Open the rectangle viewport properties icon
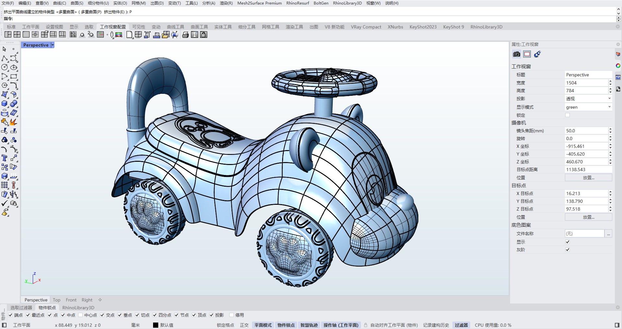 (x=527, y=54)
